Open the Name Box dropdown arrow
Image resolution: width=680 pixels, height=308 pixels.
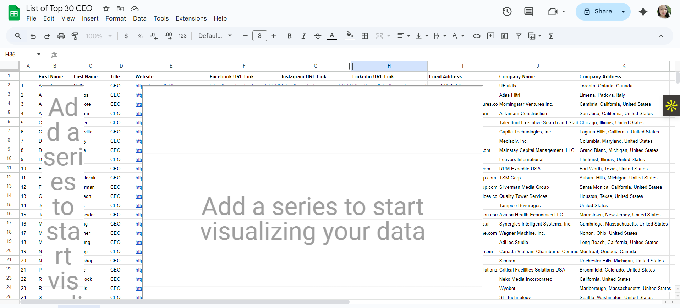click(x=39, y=54)
